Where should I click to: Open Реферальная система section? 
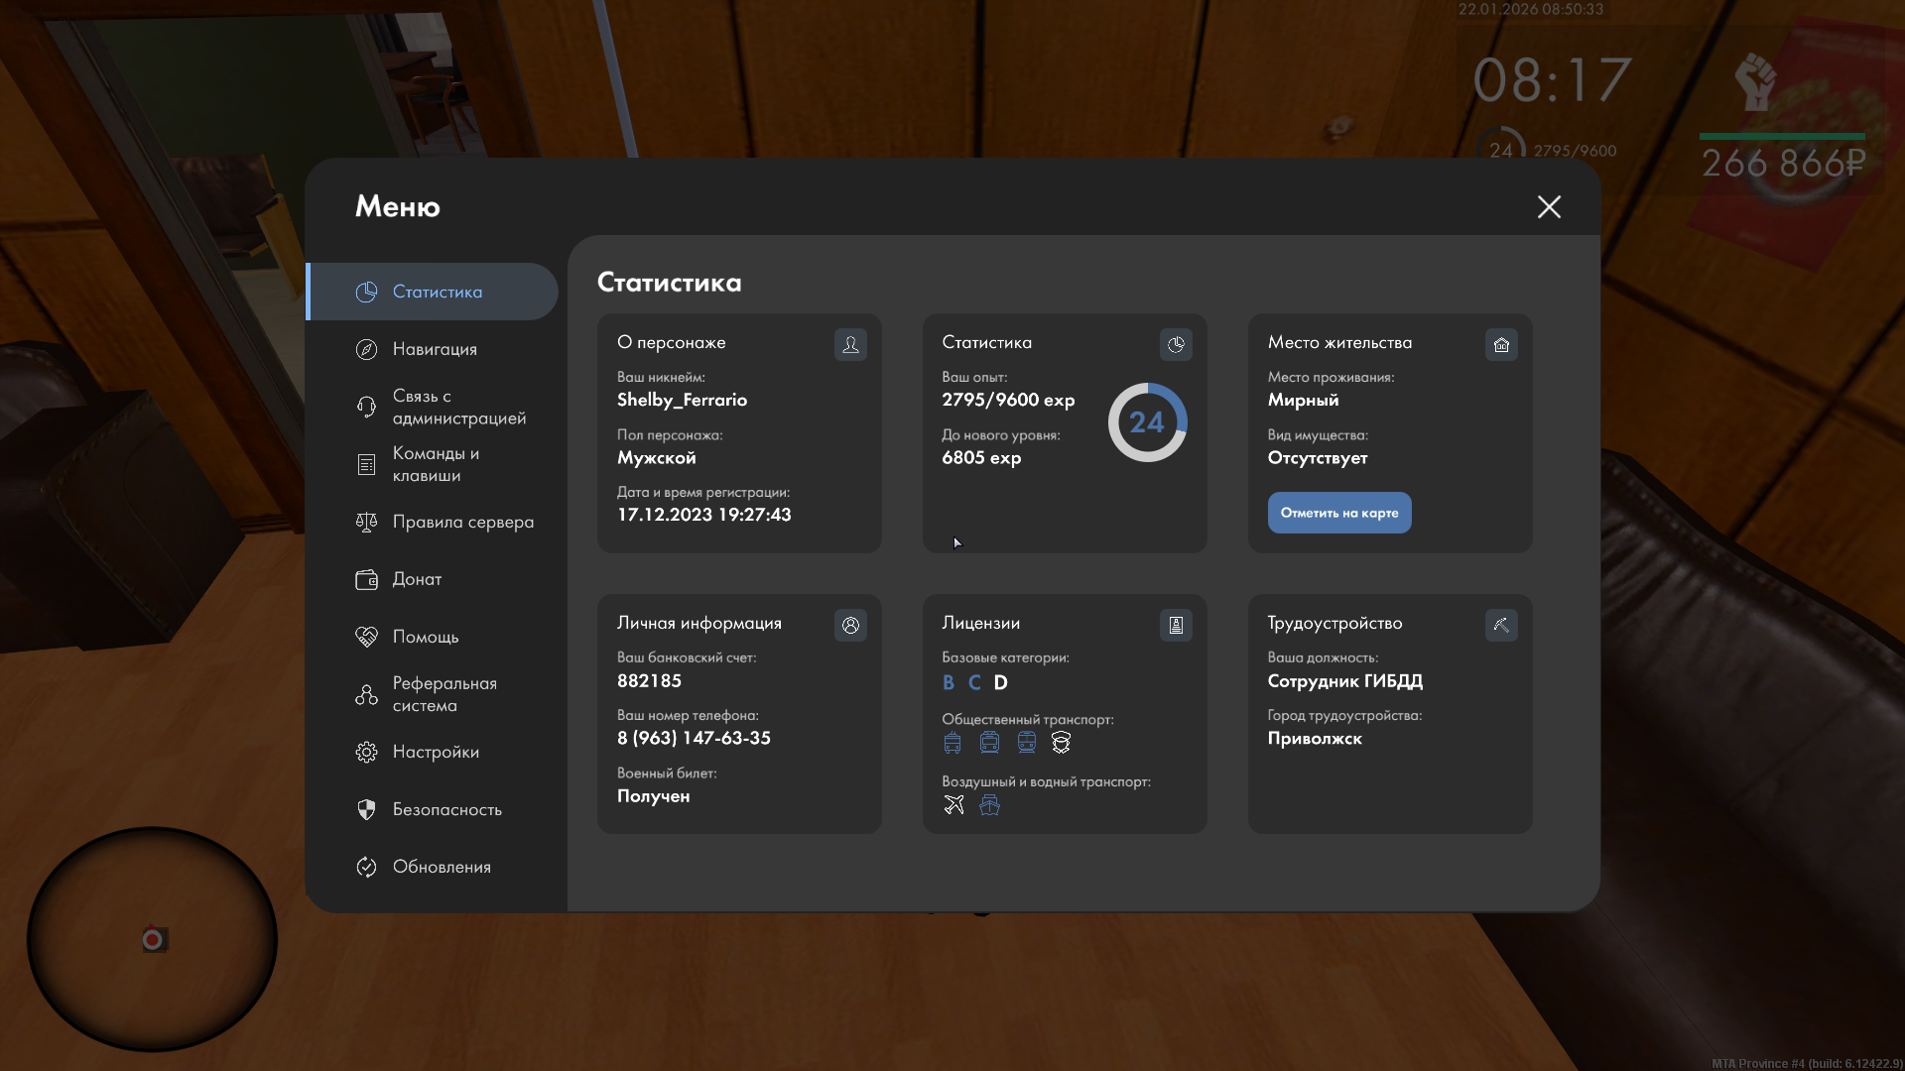click(x=443, y=694)
